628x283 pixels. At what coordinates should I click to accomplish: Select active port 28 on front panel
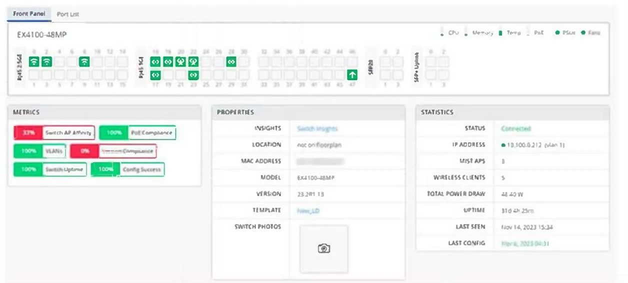click(x=231, y=62)
